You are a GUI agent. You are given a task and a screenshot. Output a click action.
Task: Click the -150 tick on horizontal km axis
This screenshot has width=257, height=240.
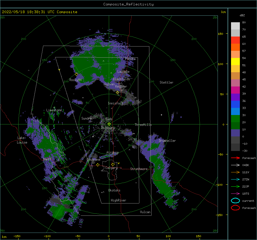click(x=17, y=236)
